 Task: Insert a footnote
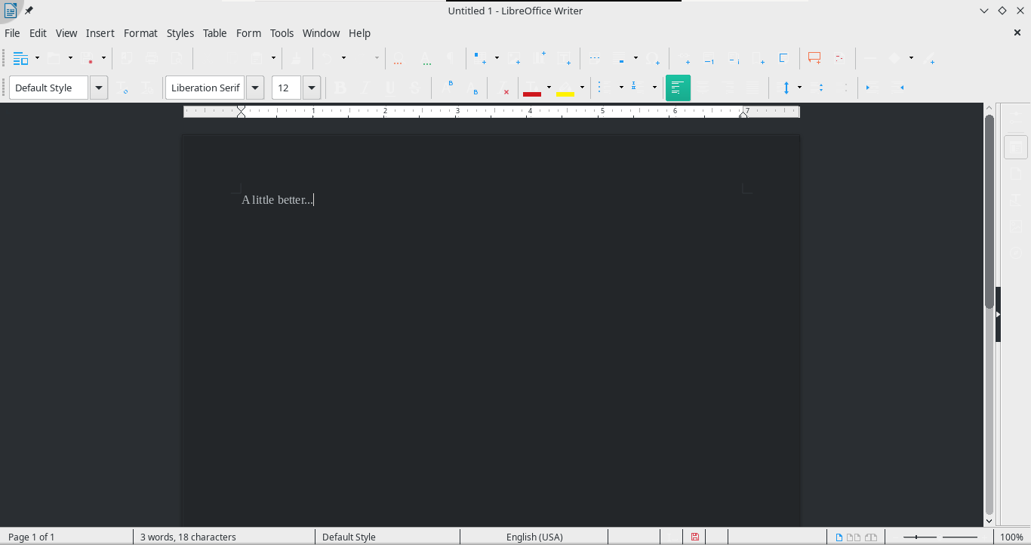pos(709,58)
